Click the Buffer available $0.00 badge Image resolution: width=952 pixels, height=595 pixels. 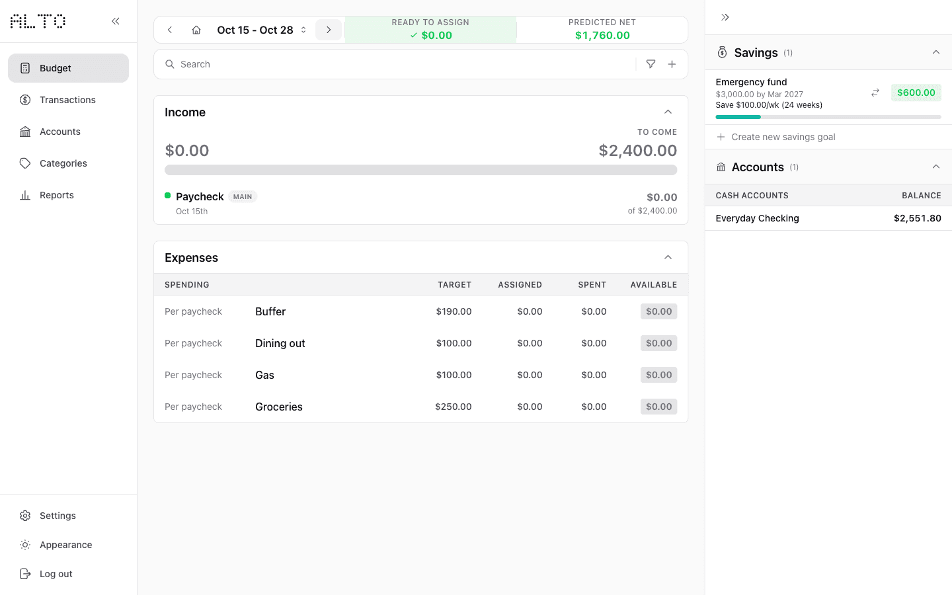(658, 311)
